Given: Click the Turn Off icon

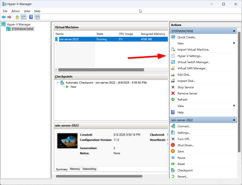Looking at the screenshot, I should click(173, 139).
